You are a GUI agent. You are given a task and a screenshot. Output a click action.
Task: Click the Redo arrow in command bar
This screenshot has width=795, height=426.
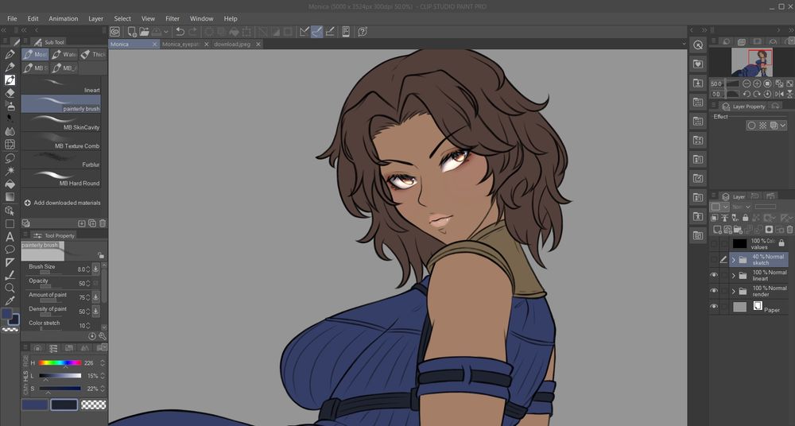tap(192, 32)
